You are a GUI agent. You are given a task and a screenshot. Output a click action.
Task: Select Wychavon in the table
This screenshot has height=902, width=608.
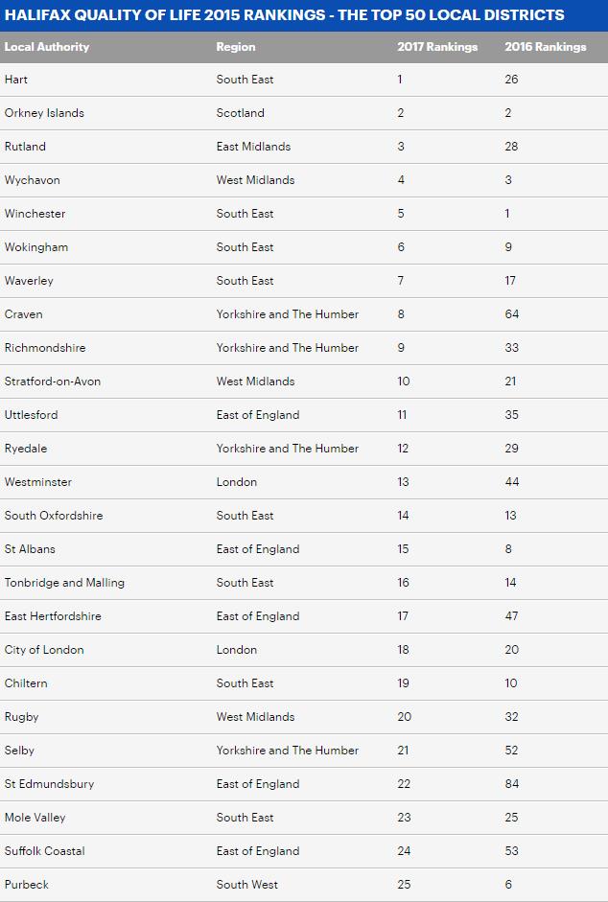pos(32,180)
